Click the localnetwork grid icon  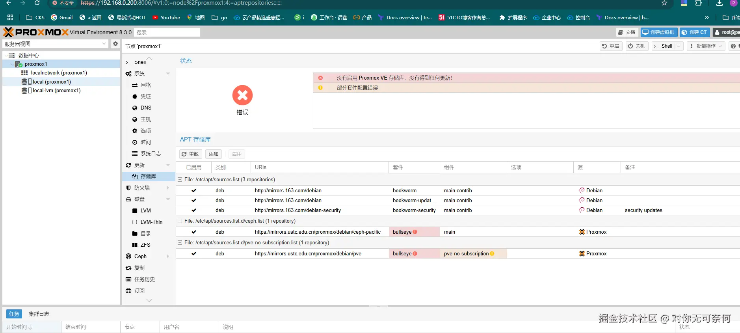click(x=24, y=73)
